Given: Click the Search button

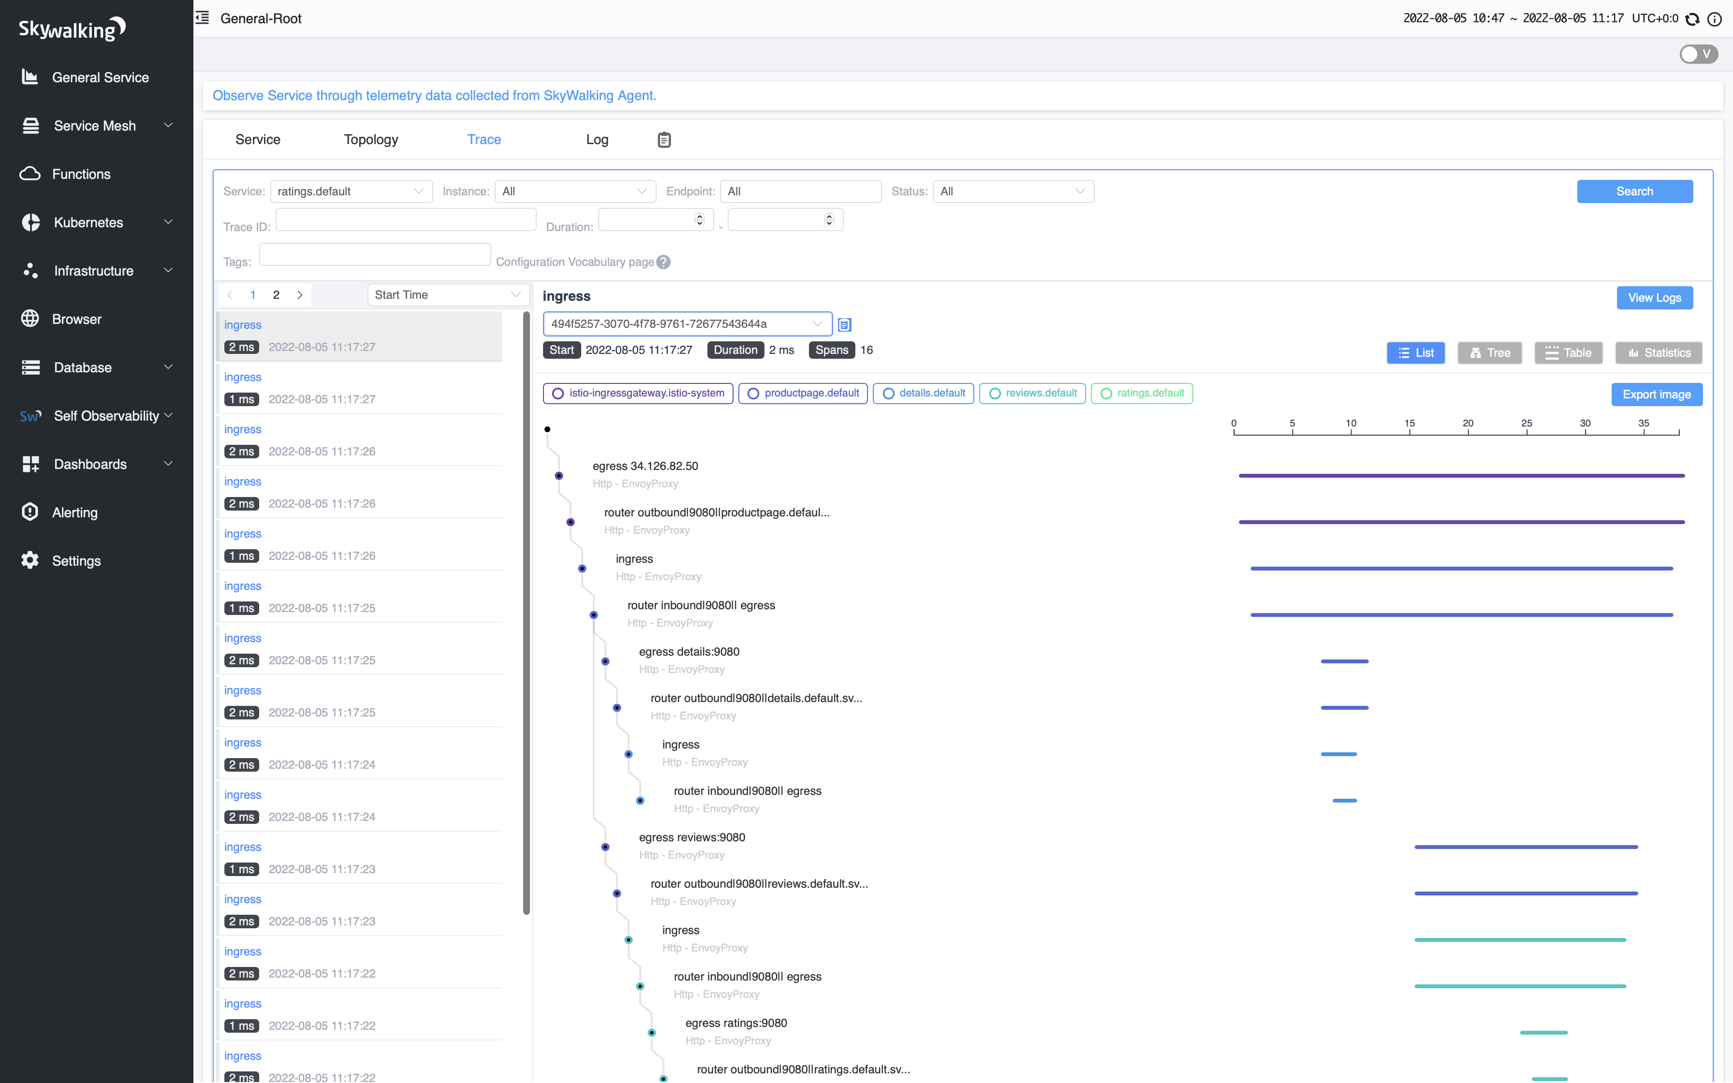Looking at the screenshot, I should 1634,191.
